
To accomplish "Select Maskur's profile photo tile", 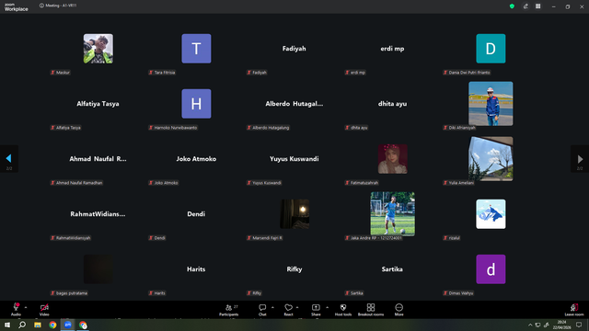I will point(98,49).
